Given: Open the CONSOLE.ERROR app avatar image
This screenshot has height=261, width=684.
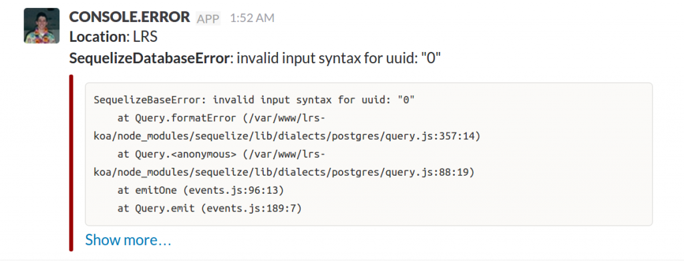Looking at the screenshot, I should (x=41, y=26).
